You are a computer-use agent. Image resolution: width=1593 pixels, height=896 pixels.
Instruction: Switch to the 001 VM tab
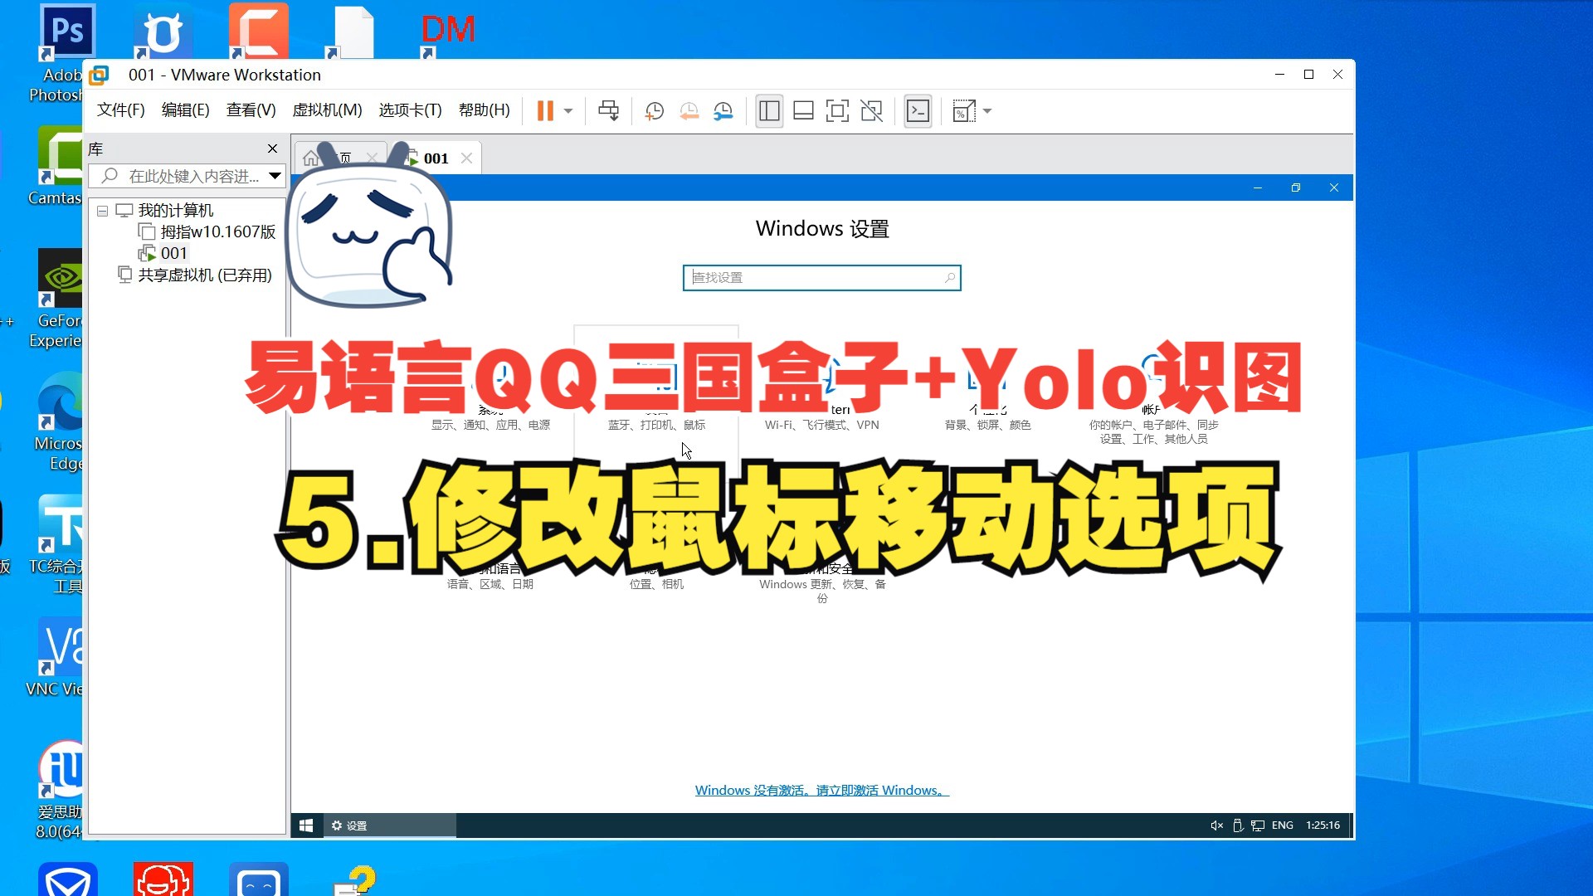pyautogui.click(x=436, y=158)
